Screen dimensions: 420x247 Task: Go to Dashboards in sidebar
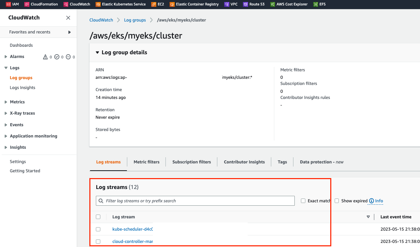coord(21,45)
